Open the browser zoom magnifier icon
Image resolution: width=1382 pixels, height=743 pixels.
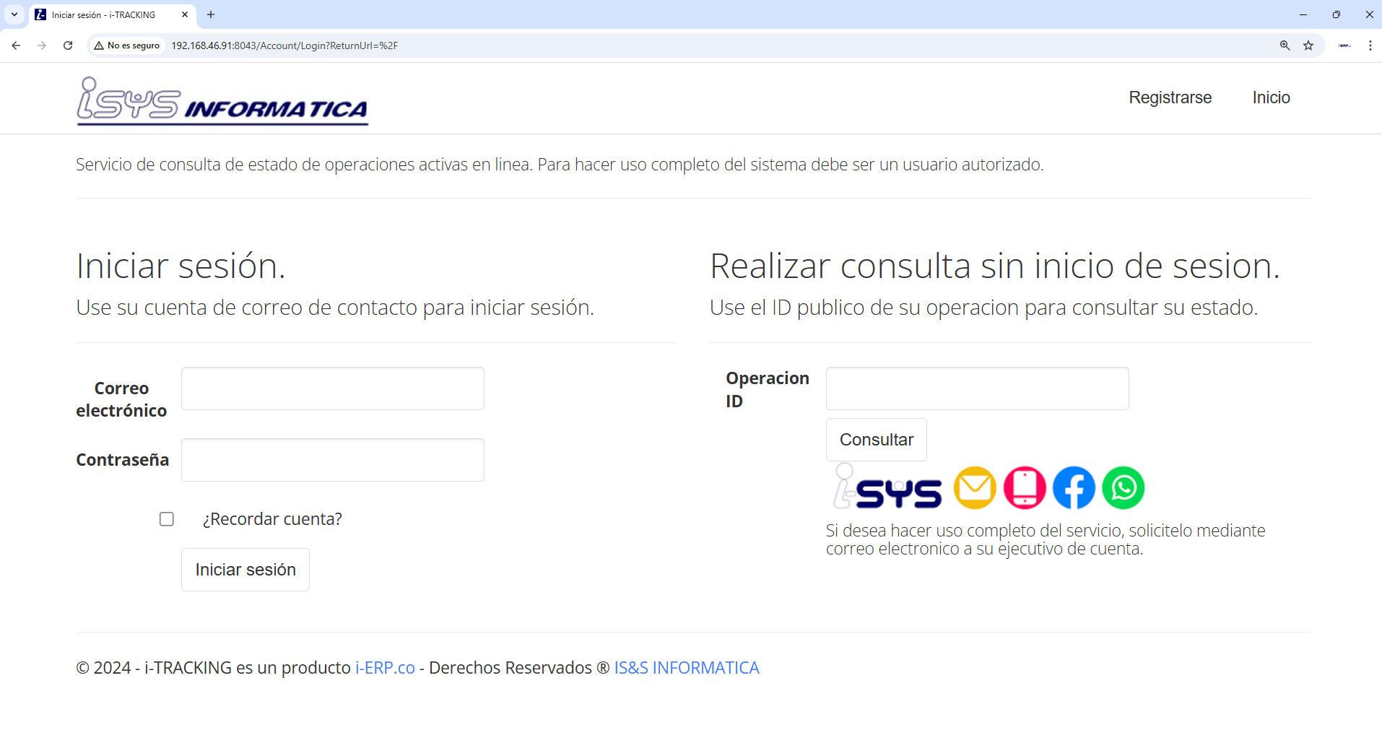point(1285,45)
